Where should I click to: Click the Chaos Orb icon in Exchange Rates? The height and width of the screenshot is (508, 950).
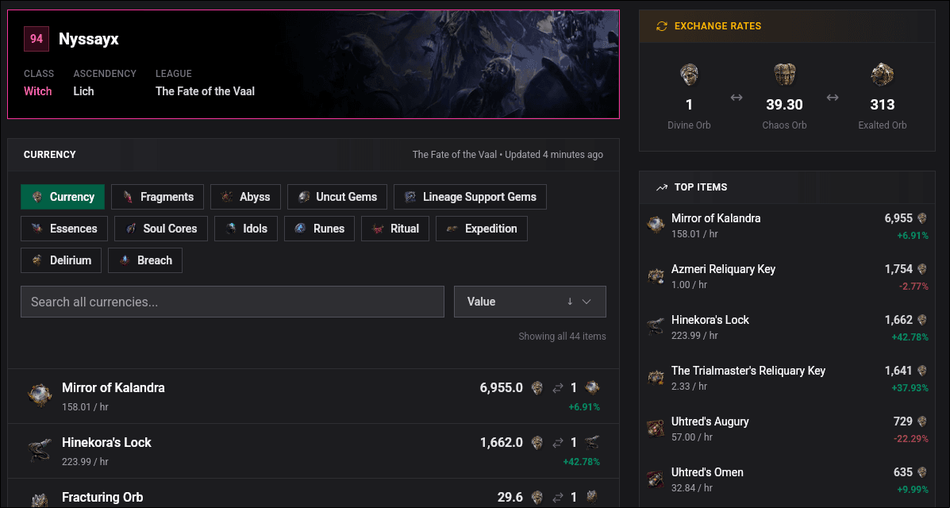point(784,75)
